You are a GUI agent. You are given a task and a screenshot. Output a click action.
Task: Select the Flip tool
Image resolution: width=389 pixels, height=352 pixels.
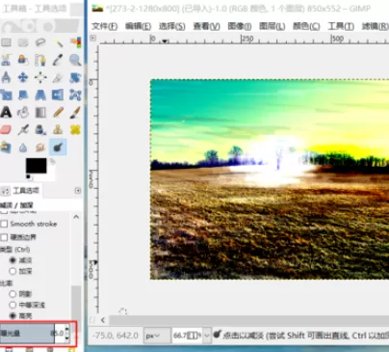click(58, 95)
